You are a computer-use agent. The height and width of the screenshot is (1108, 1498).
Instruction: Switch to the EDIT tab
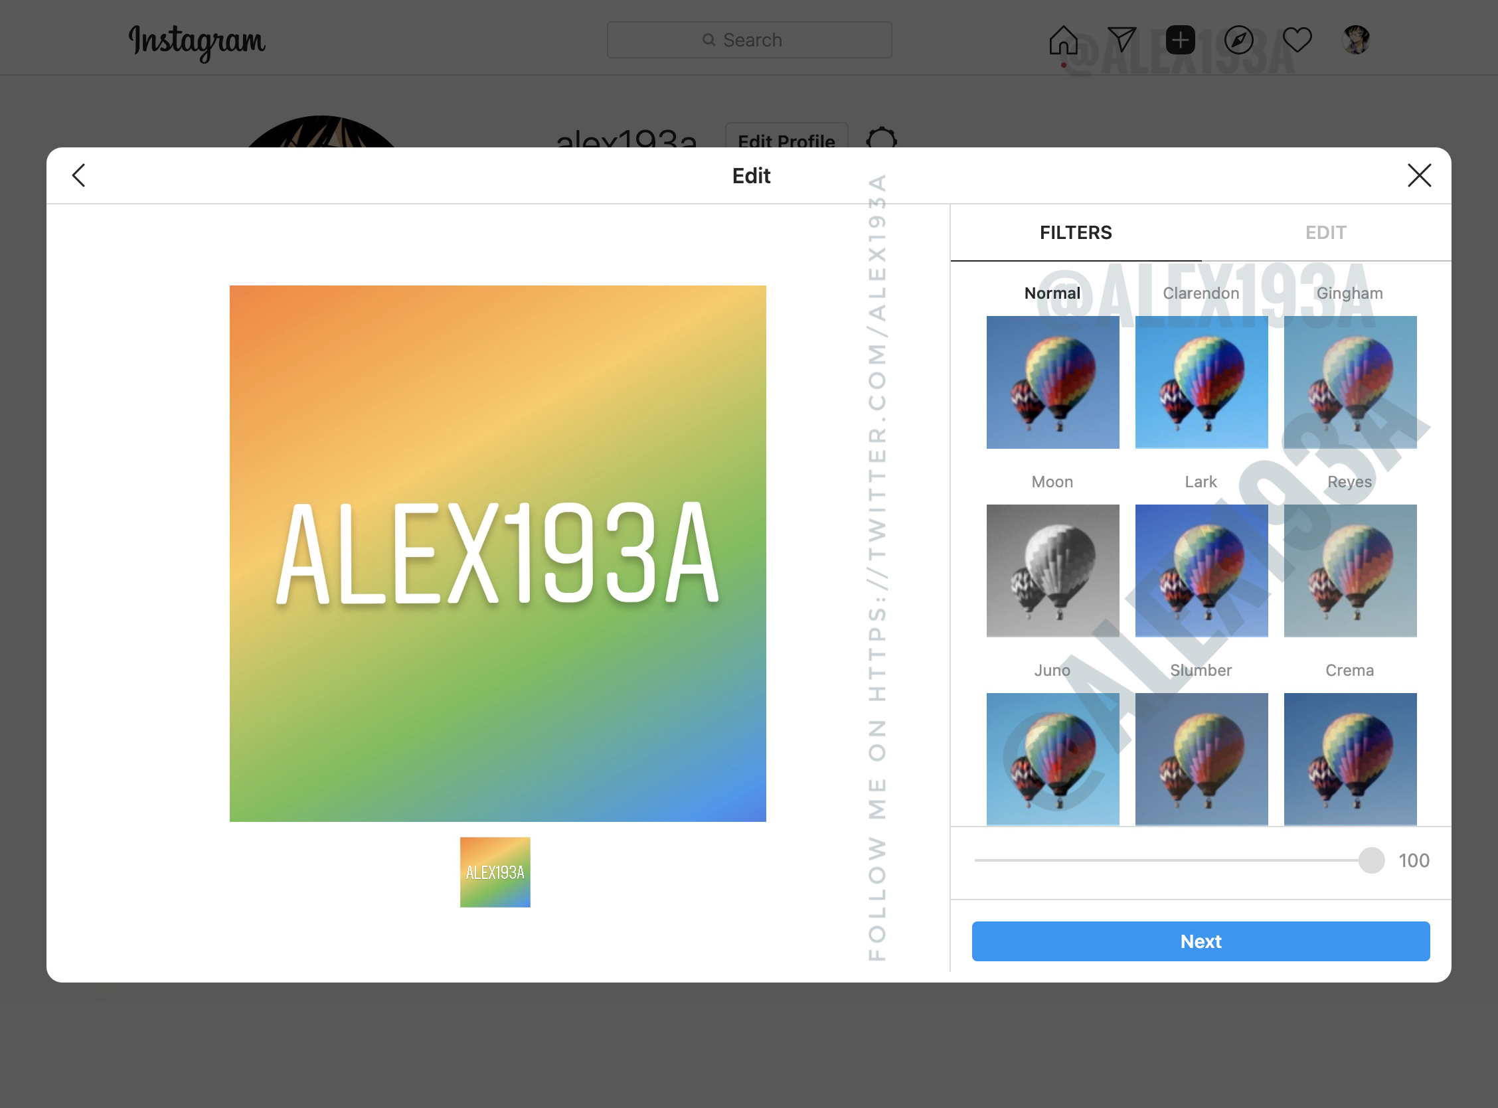tap(1326, 233)
